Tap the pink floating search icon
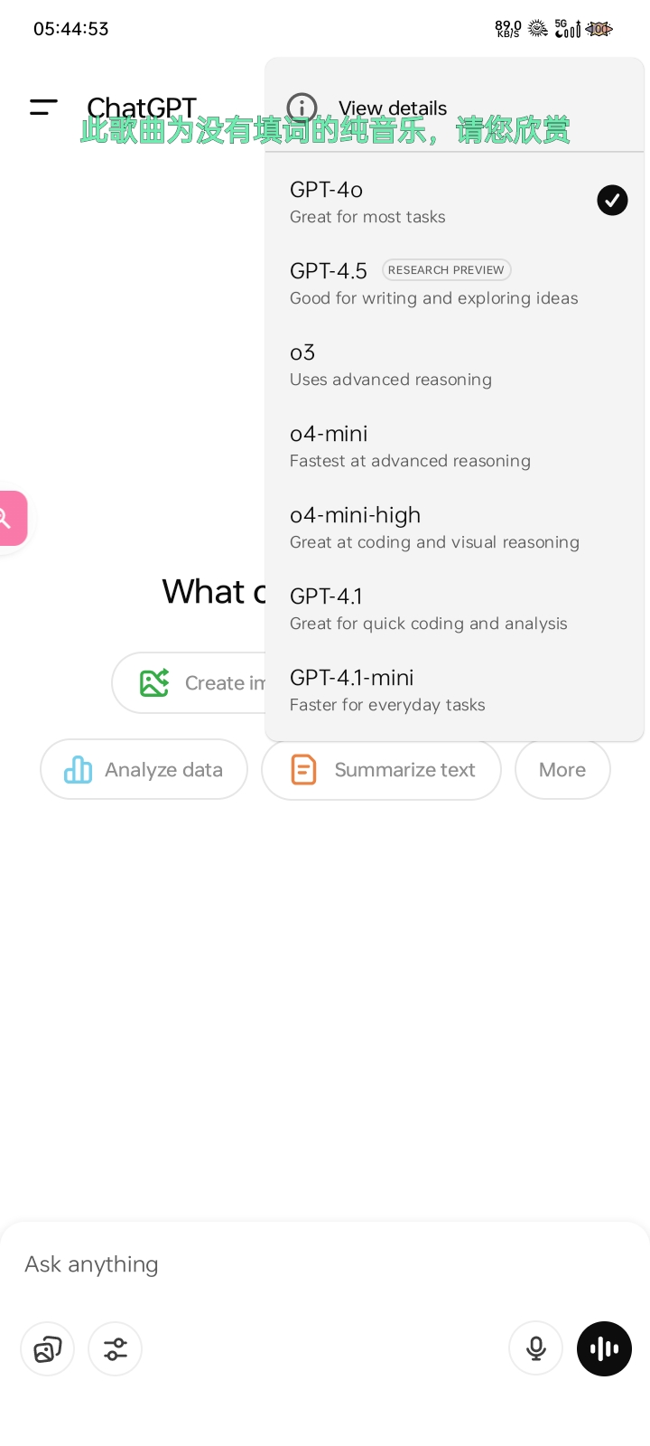 (11, 519)
